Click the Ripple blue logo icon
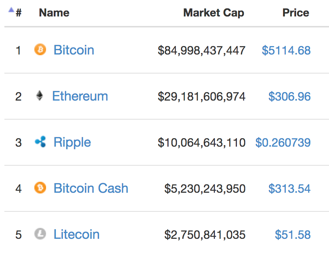The width and height of the screenshot is (329, 256). 40,142
